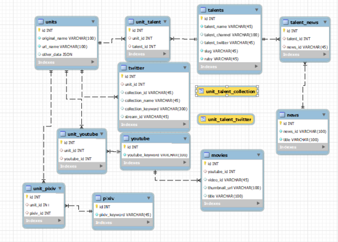The height and width of the screenshot is (242, 338).
Task: Select the unit_talent_twitter view label
Action: pyautogui.click(x=230, y=119)
